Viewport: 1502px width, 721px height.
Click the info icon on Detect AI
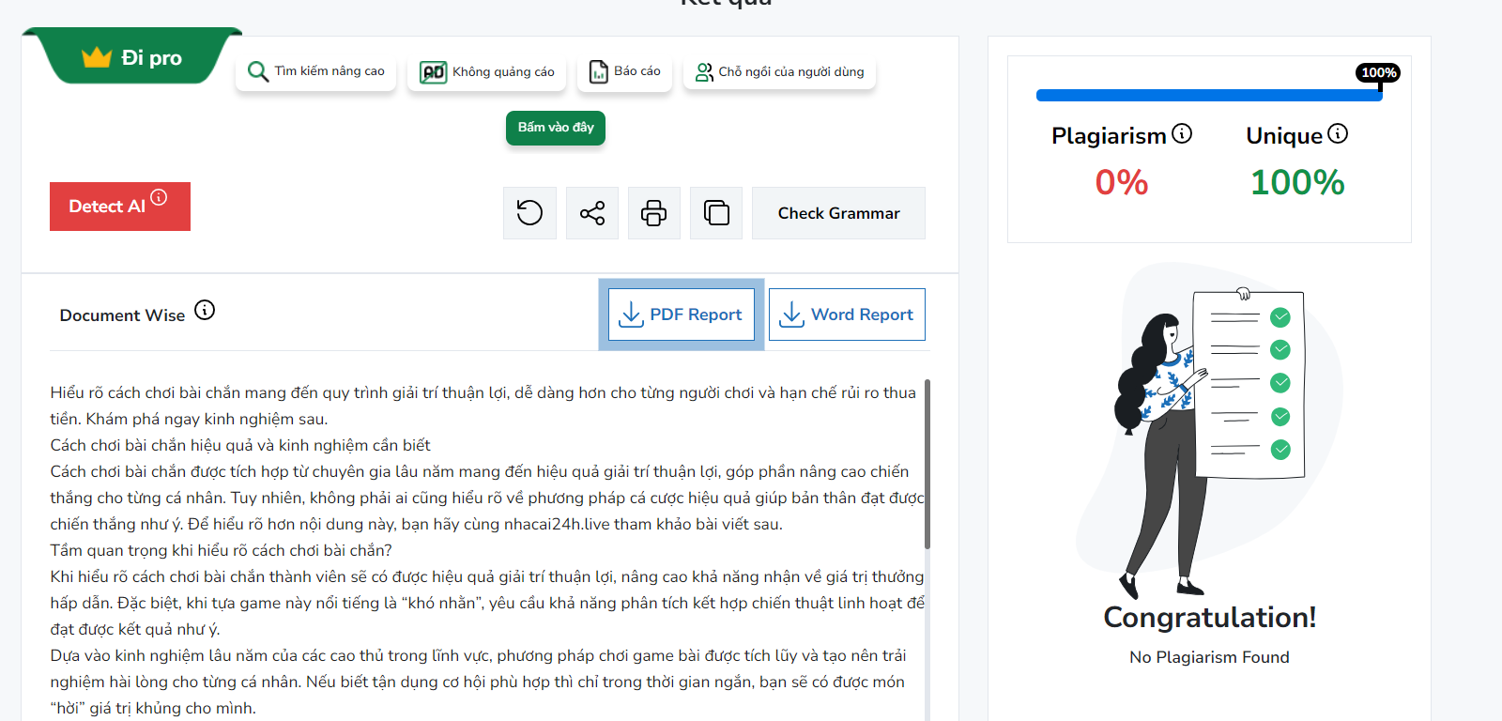159,197
